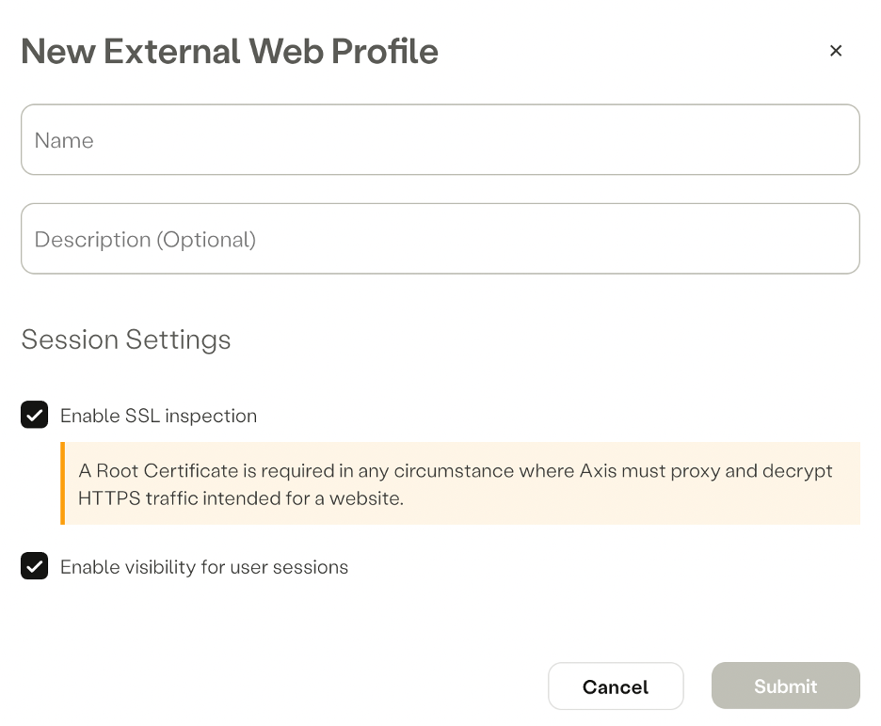
Task: Click the orange accent bar of the notice
Action: coord(63,483)
